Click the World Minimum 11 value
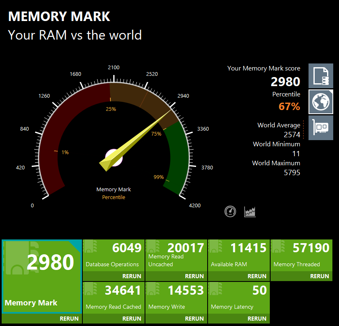339x326 pixels. pyautogui.click(x=296, y=154)
